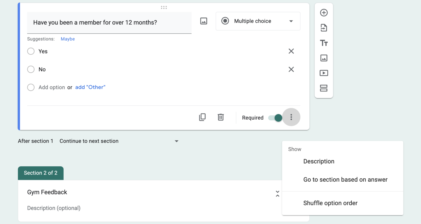Viewport: 421px width, 224px height.
Task: Select the No radio button
Action: [31, 69]
